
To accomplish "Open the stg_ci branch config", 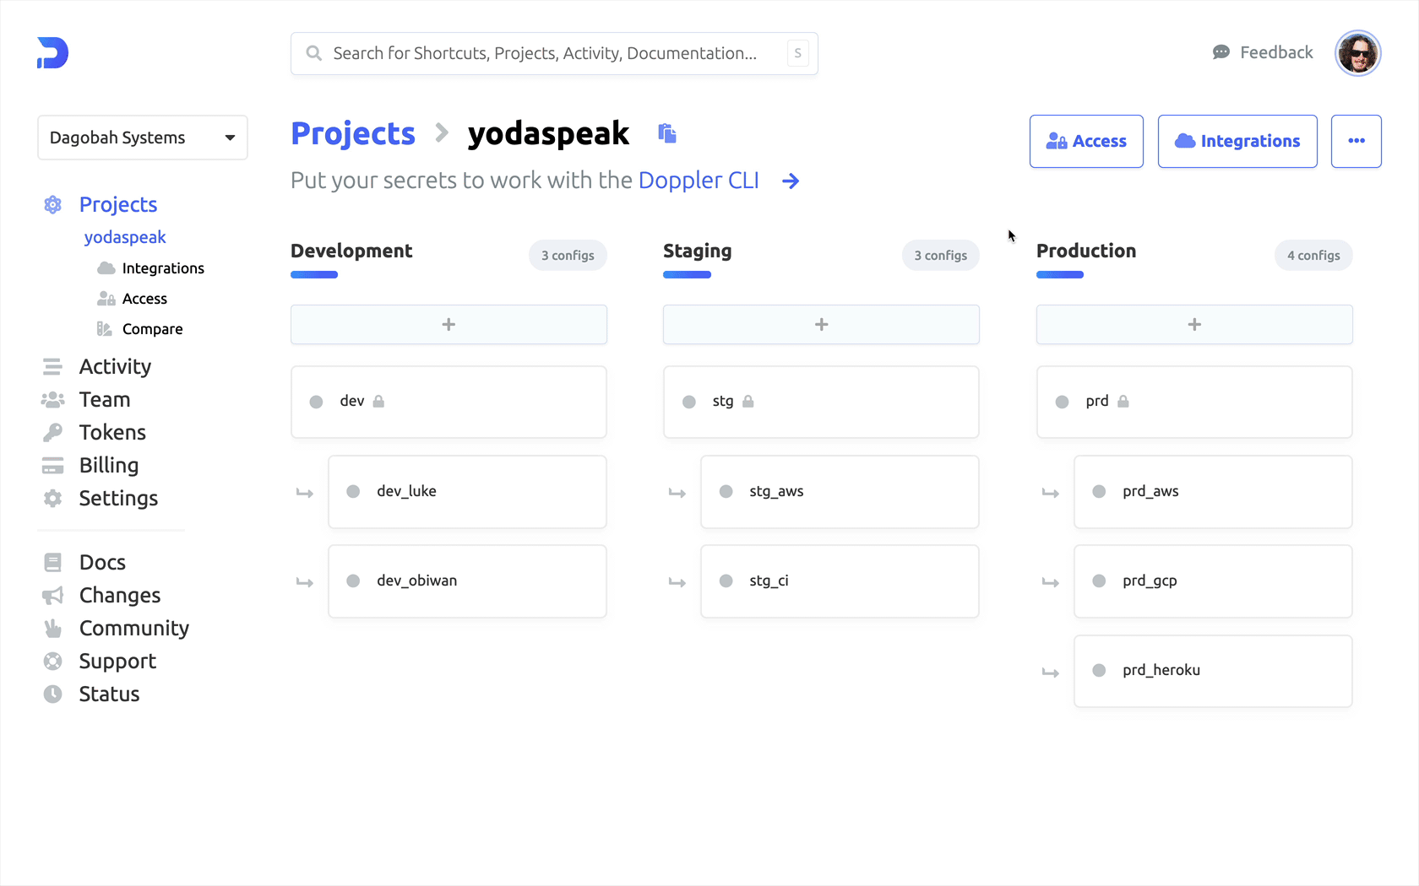I will coord(840,581).
